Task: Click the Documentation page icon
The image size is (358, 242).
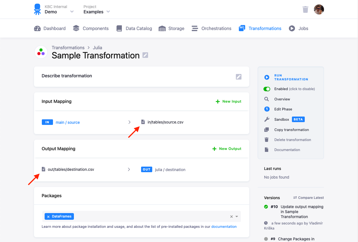Action: coord(267,150)
